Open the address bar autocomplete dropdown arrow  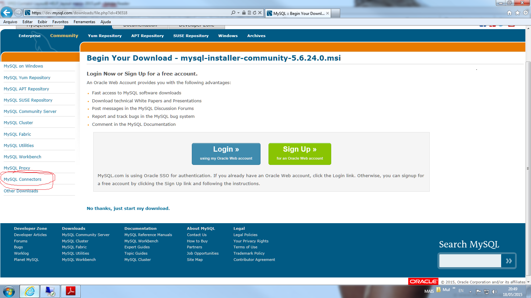(238, 13)
